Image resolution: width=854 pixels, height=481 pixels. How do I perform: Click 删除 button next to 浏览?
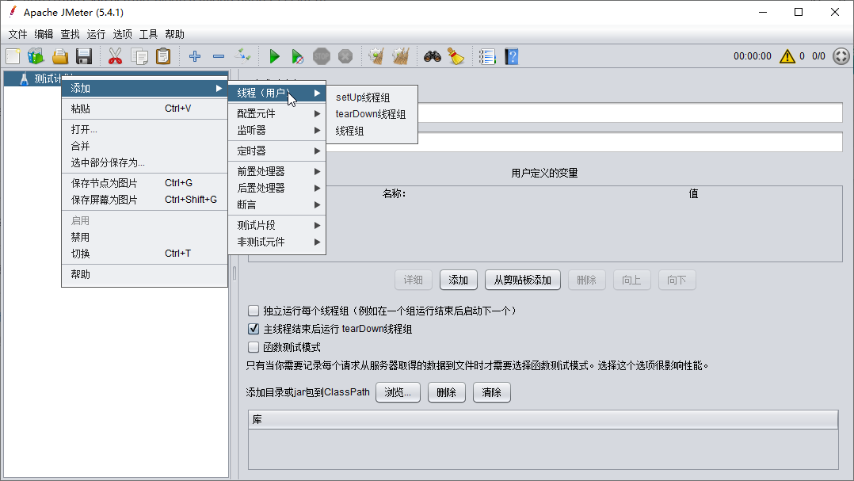(x=446, y=392)
